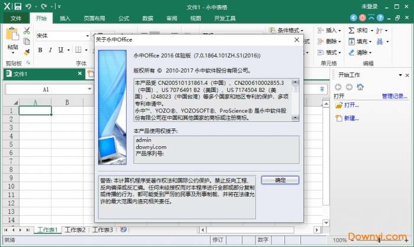The height and width of the screenshot is (247, 414).
Task: Click the patent text scrollbar up arrow
Action: click(295, 82)
